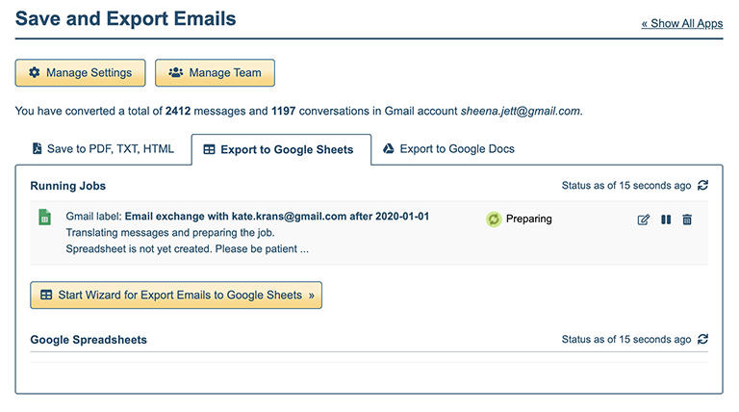
Task: Click 'Translating messages and preparing the job' text
Action: tap(170, 233)
